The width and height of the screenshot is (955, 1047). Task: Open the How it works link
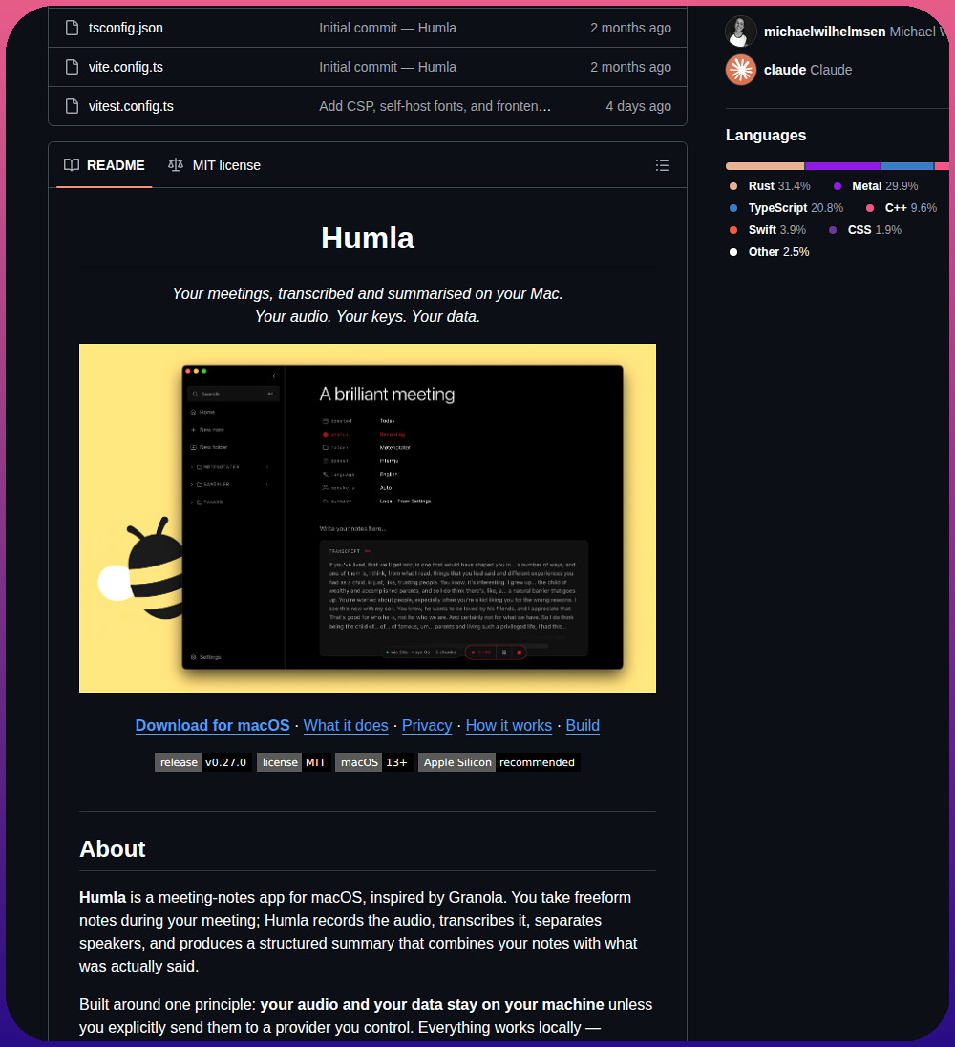tap(508, 725)
